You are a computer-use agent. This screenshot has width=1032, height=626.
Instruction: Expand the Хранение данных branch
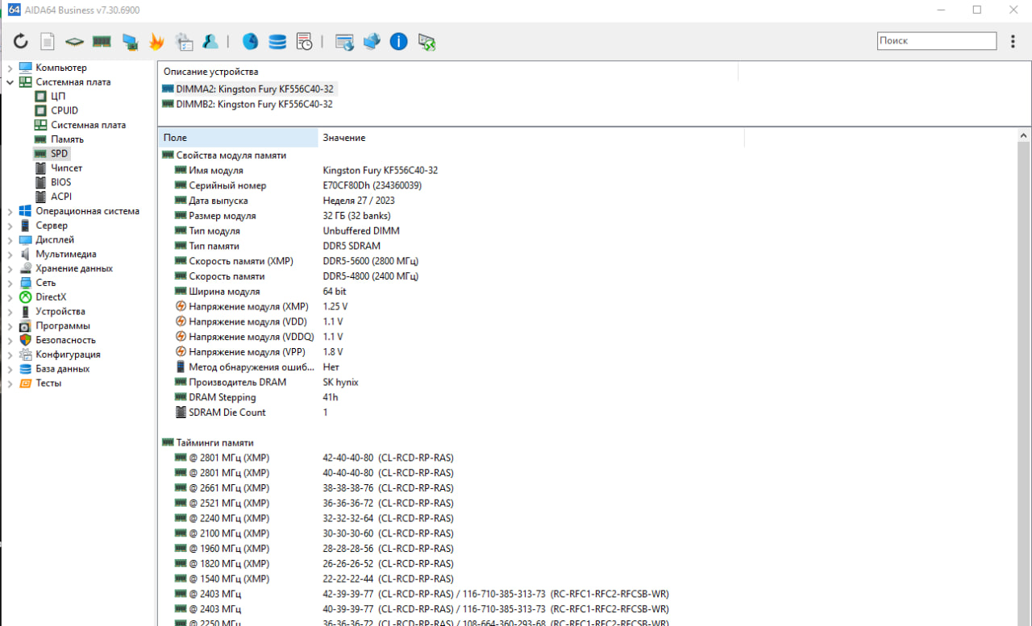click(10, 268)
